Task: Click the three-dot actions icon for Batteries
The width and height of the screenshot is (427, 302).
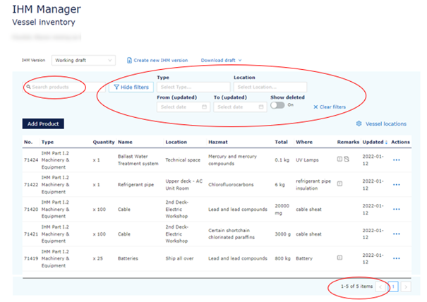Action: click(396, 258)
